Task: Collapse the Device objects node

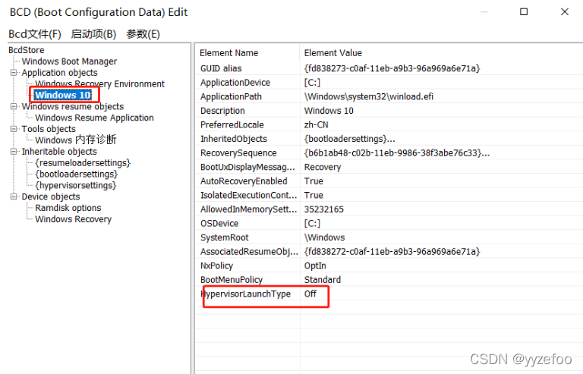Action: (x=14, y=196)
